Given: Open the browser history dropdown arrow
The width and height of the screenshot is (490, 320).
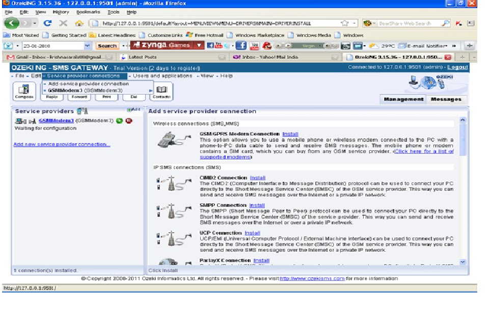Looking at the screenshot, I should pos(35,23).
